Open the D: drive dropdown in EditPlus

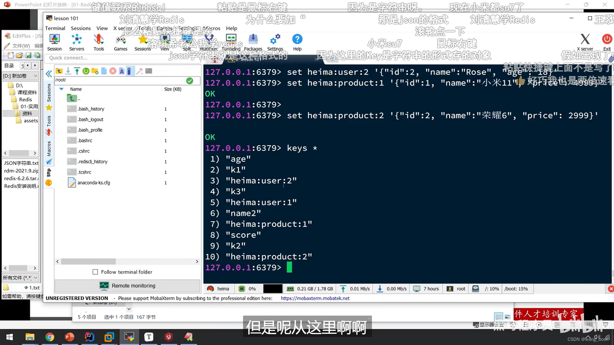coord(35,76)
